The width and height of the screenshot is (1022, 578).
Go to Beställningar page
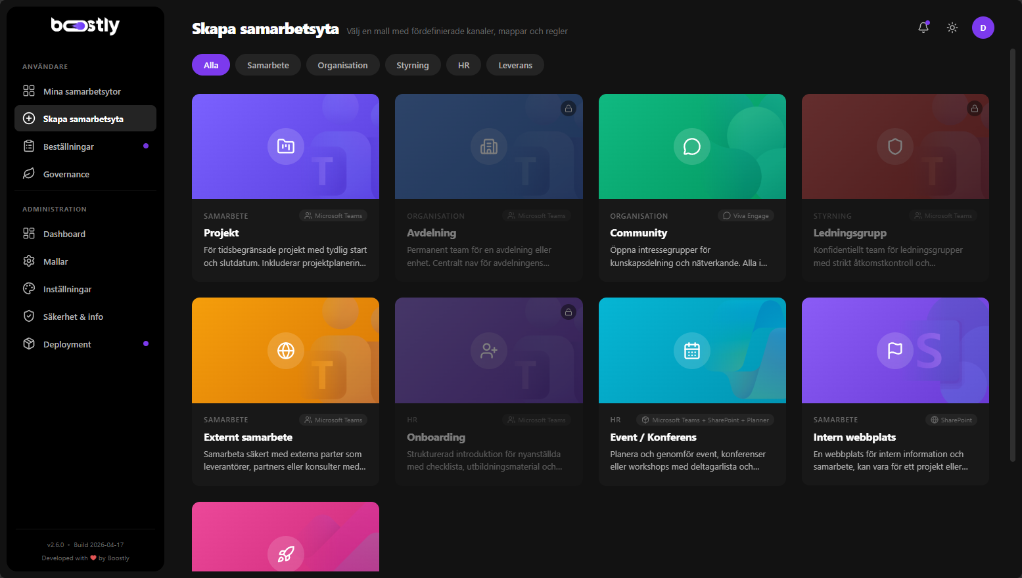pyautogui.click(x=85, y=146)
